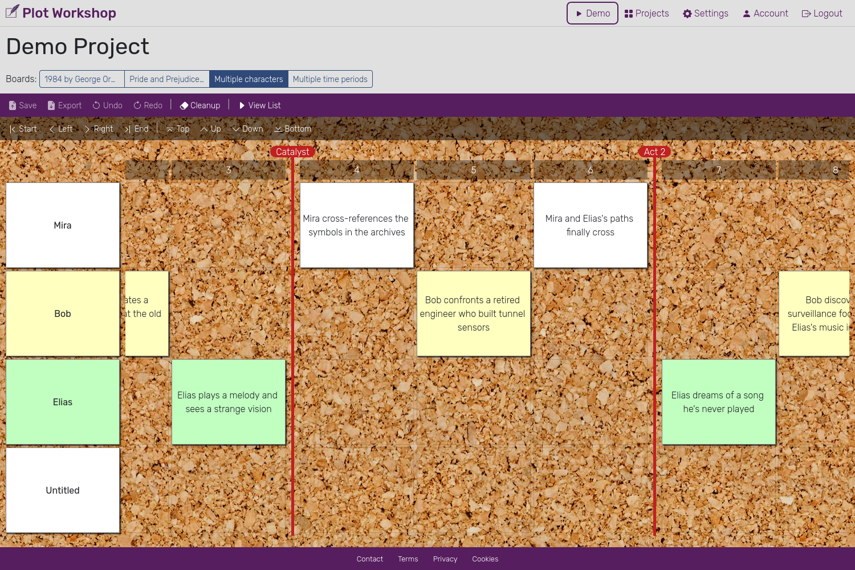Open Terms link in footer
This screenshot has width=855, height=570.
point(408,559)
